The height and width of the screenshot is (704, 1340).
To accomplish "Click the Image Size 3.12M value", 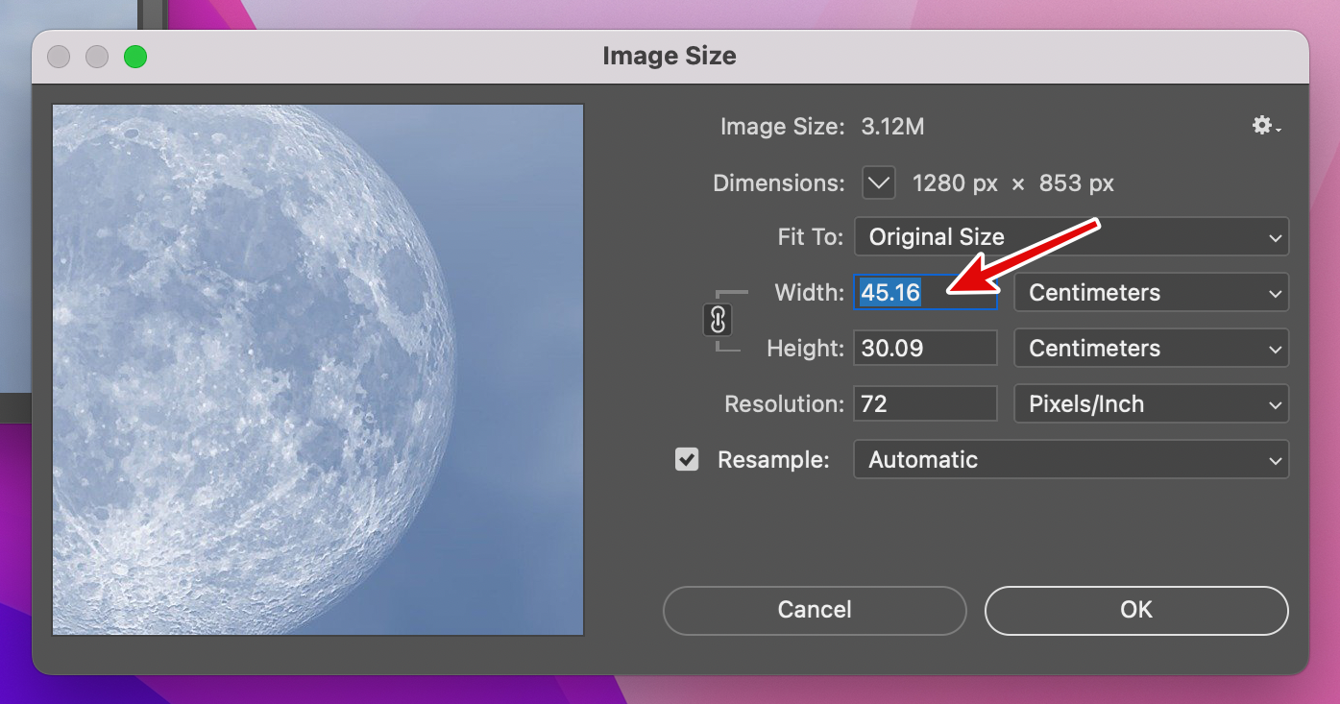I will [x=893, y=127].
